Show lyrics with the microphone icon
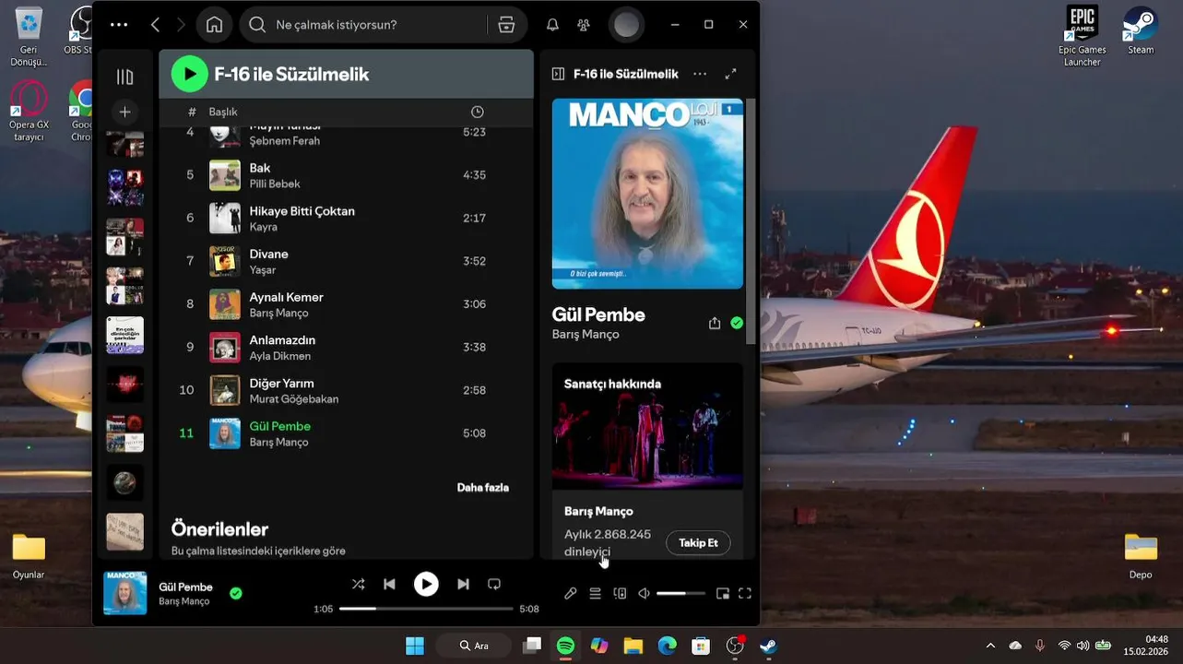1183x664 pixels. pyautogui.click(x=571, y=593)
